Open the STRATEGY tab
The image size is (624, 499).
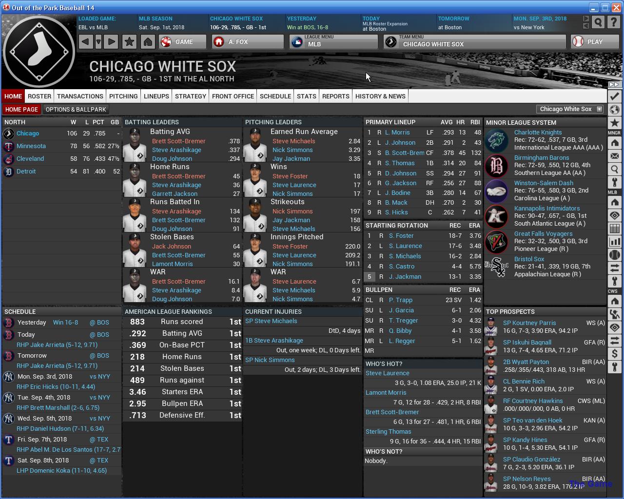coord(191,96)
